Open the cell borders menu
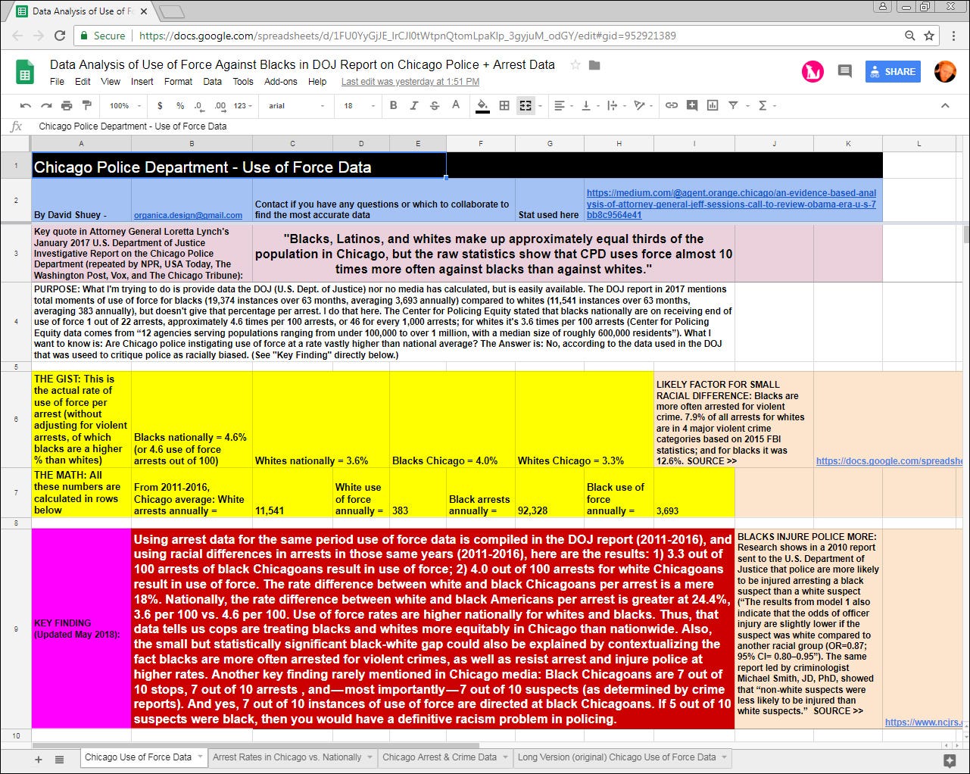This screenshot has width=970, height=774. coord(504,105)
